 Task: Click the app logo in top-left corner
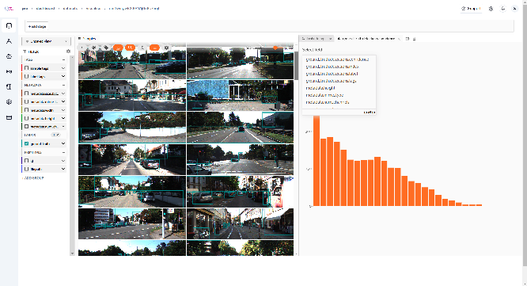9,9
